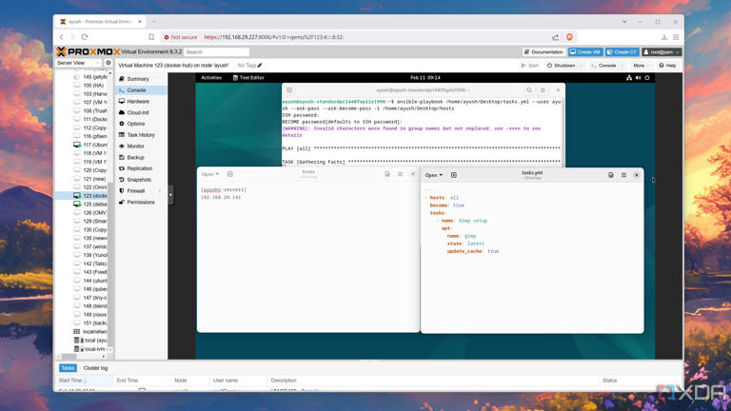The width and height of the screenshot is (731, 411).
Task: Edit the VM tags with the pencil icon
Action: pos(260,66)
